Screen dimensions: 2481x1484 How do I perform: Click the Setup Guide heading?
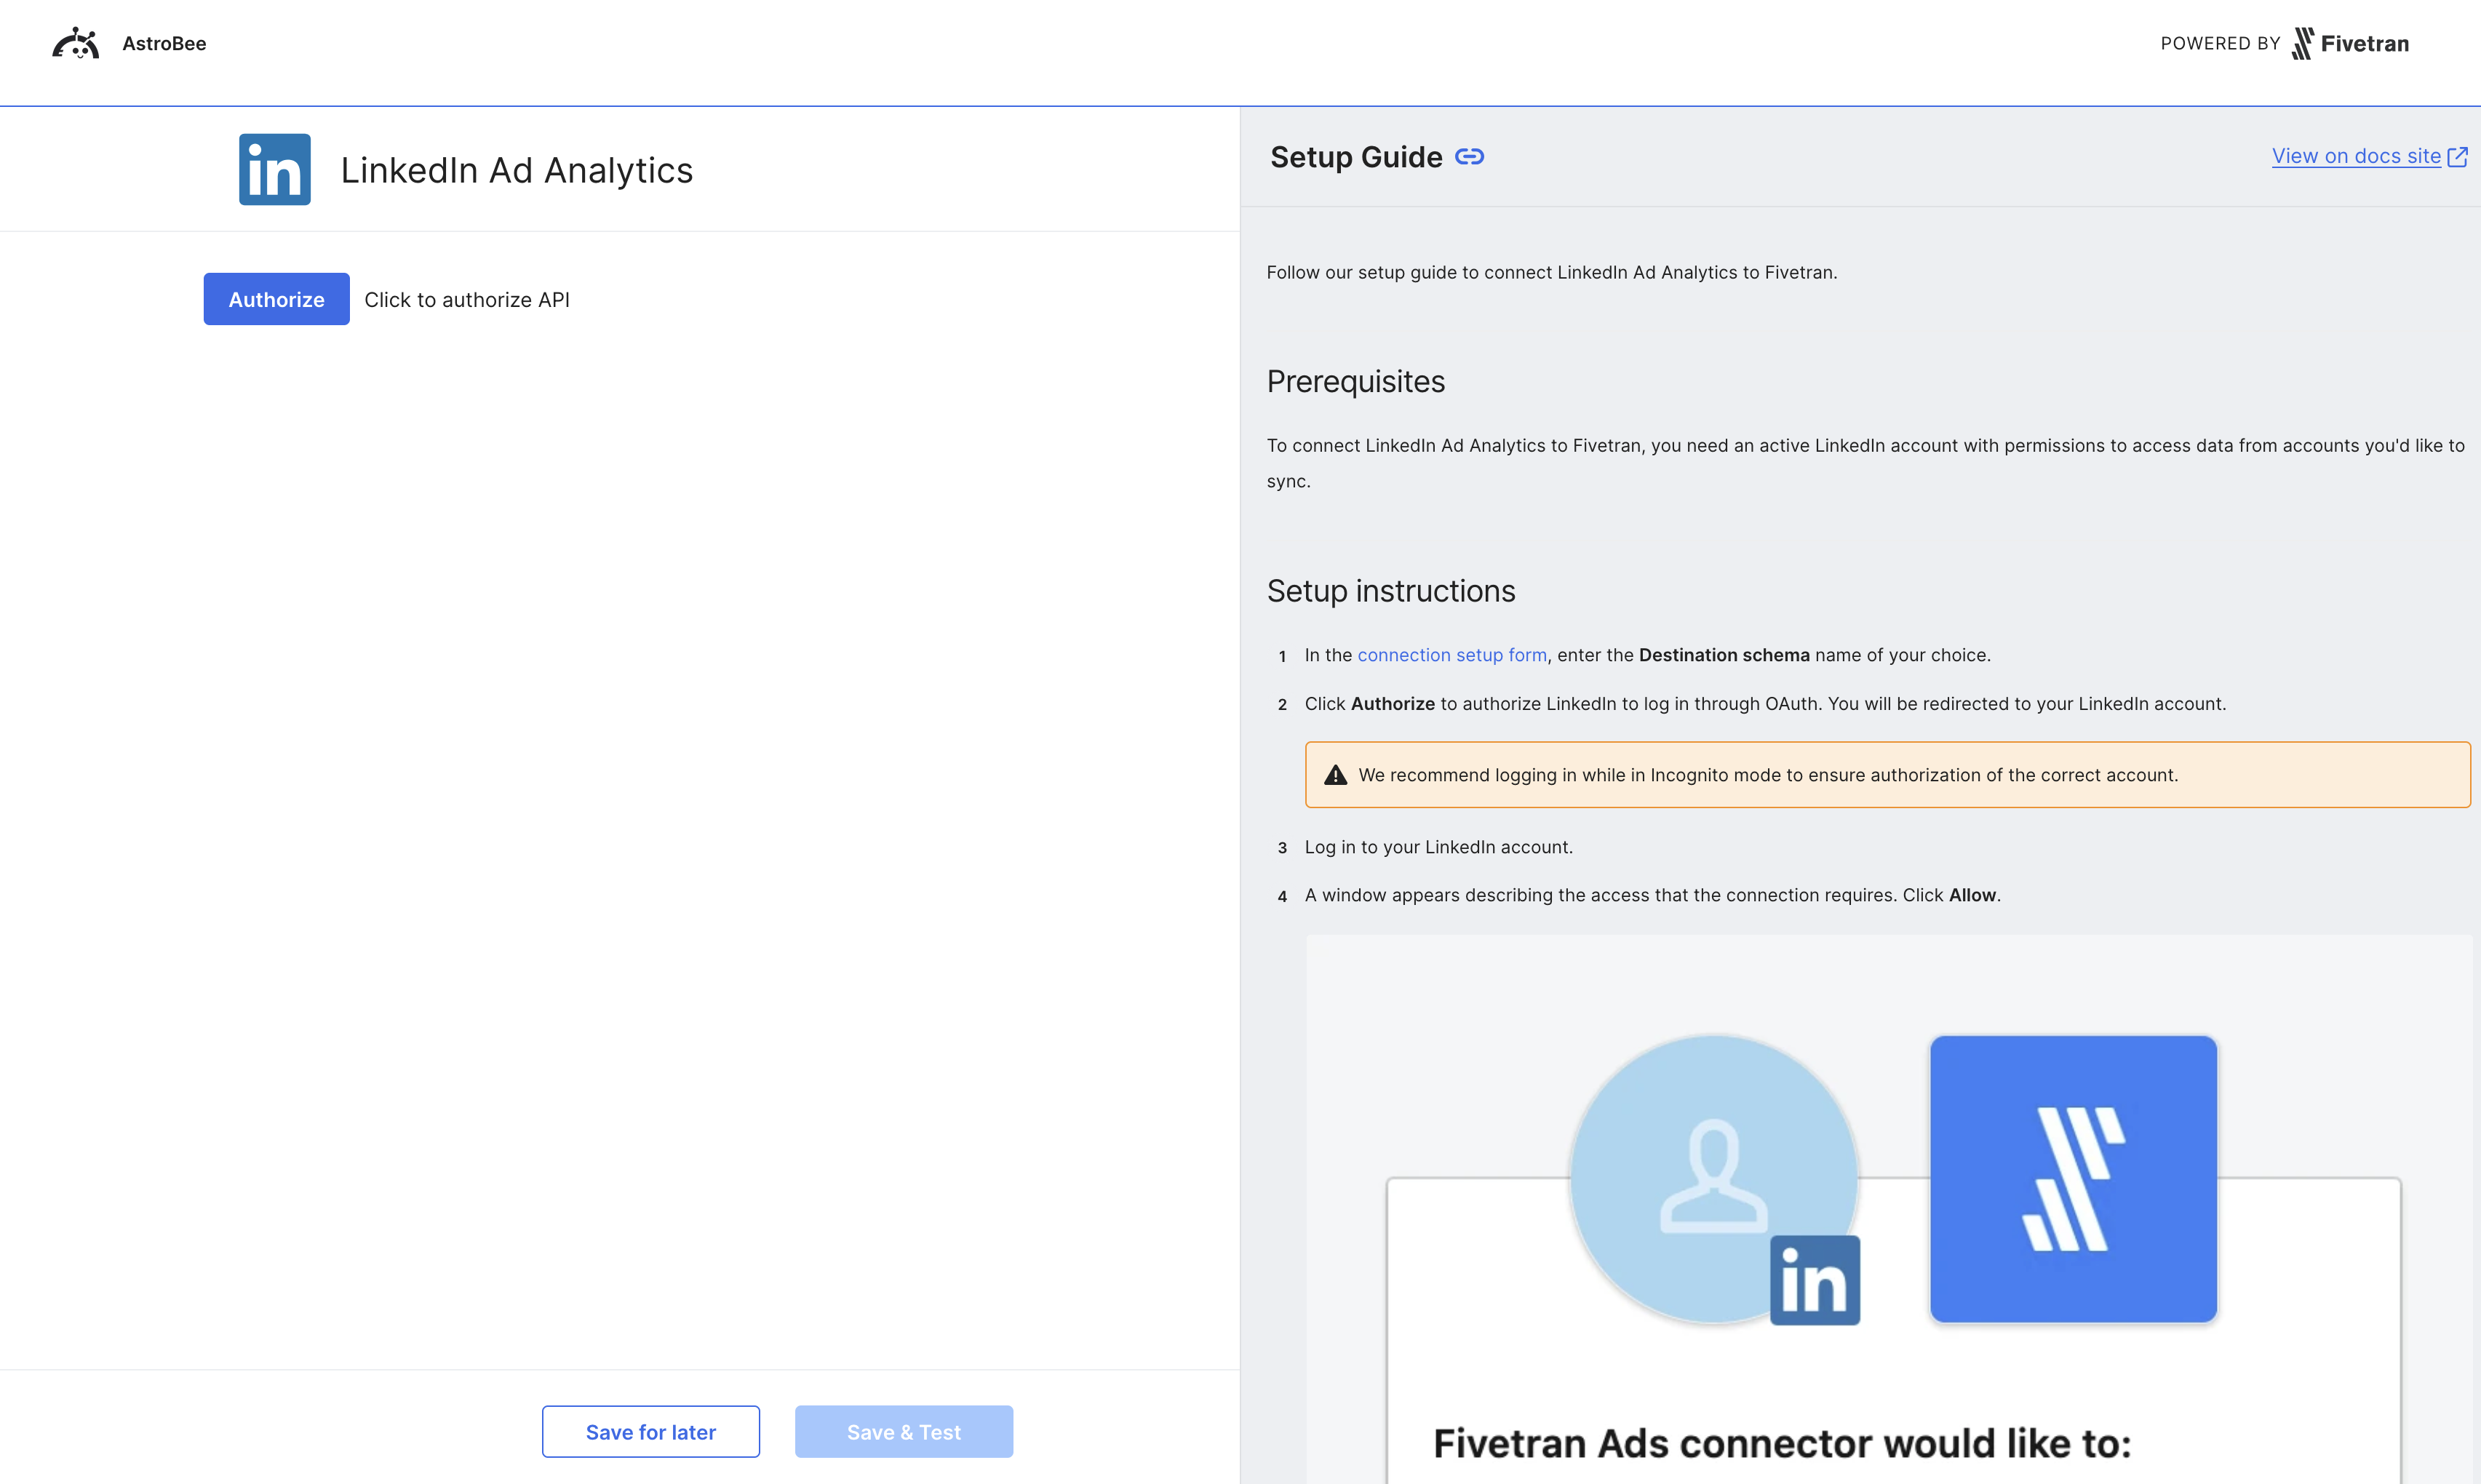click(x=1356, y=157)
